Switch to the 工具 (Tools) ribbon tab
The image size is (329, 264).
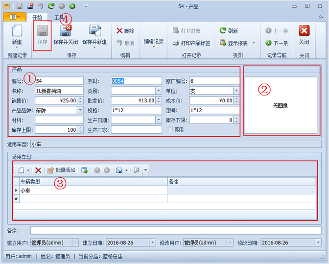coord(59,18)
